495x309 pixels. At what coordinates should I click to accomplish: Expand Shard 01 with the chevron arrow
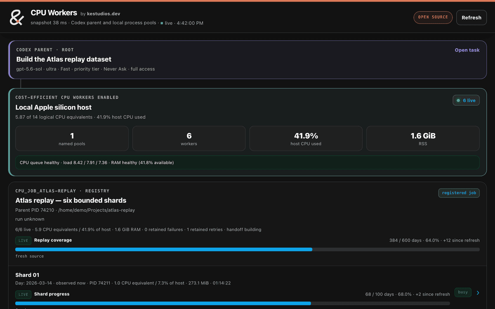click(478, 293)
